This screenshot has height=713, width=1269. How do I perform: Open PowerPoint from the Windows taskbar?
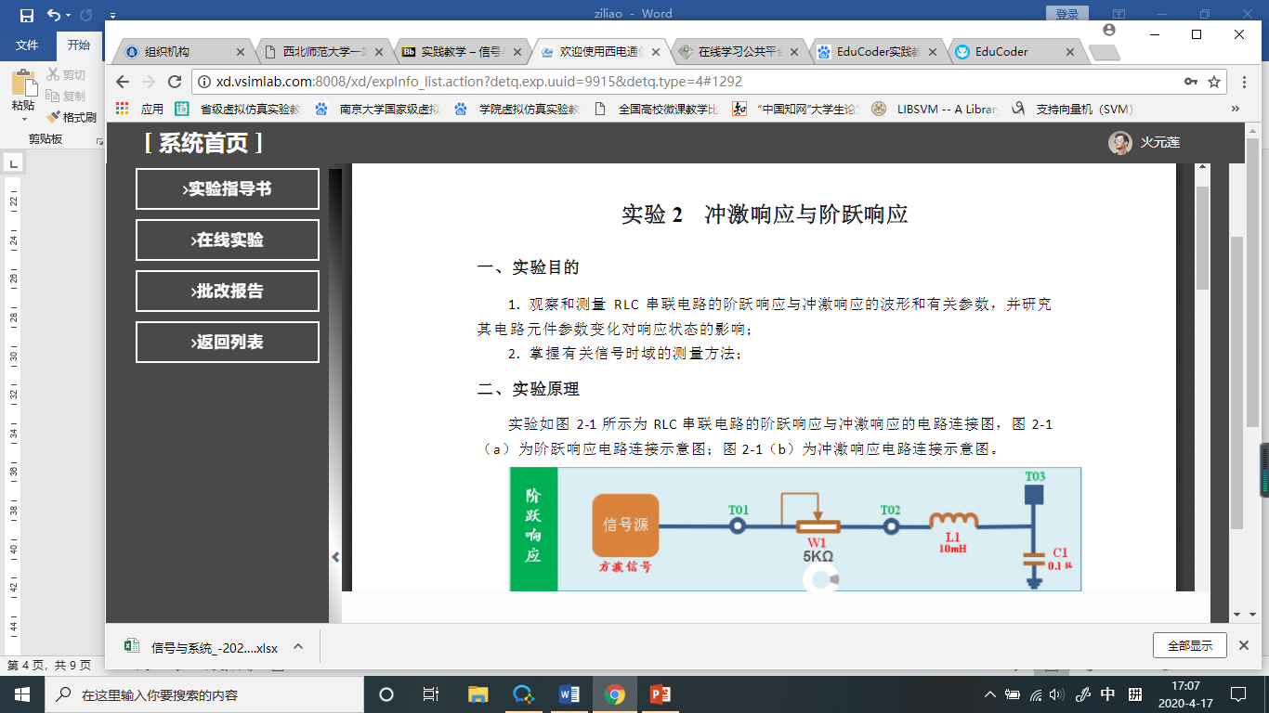click(x=660, y=694)
